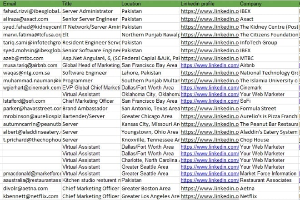The width and height of the screenshot is (300, 200).
Task: Select the Global Head of Marketing cell
Action: point(91,65)
